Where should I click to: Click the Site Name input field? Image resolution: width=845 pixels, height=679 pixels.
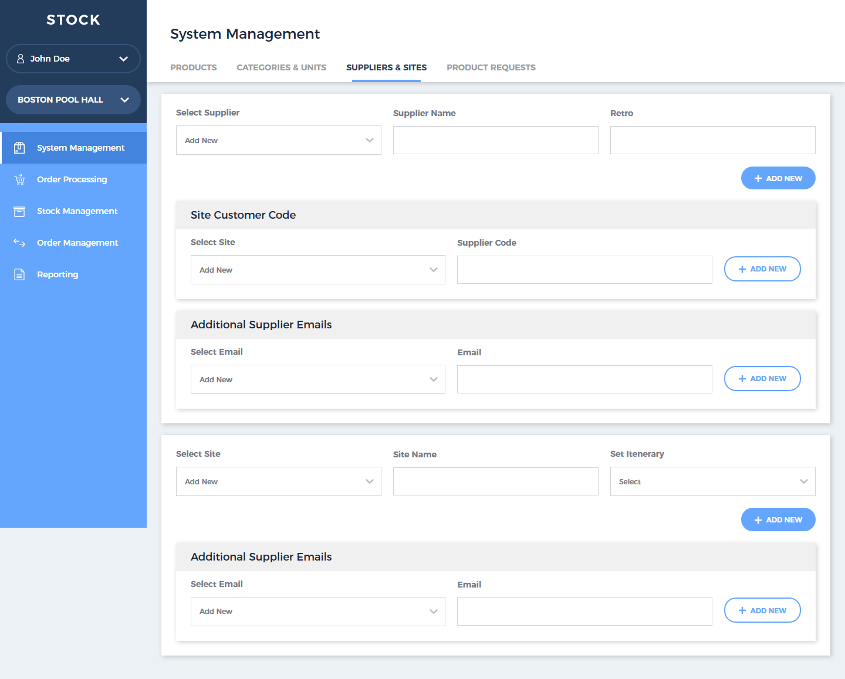coord(495,481)
